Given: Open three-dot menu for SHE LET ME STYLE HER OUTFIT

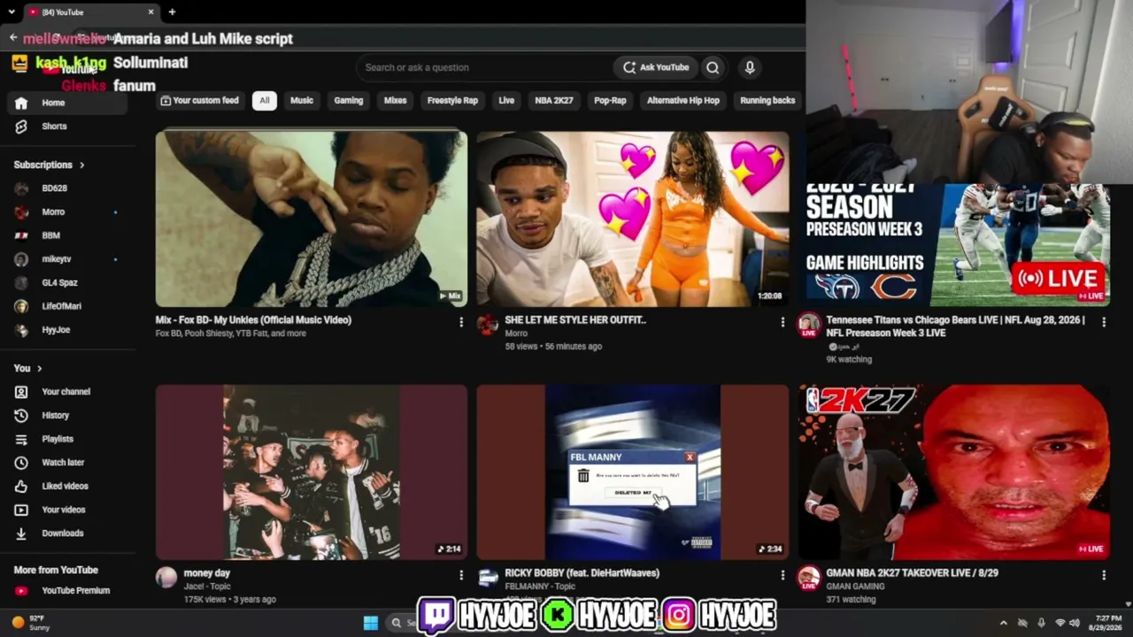Looking at the screenshot, I should [782, 322].
